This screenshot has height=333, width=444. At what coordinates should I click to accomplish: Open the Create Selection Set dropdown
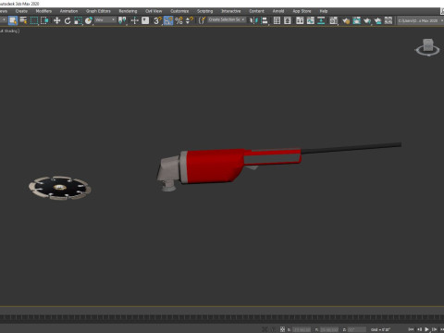pos(227,19)
